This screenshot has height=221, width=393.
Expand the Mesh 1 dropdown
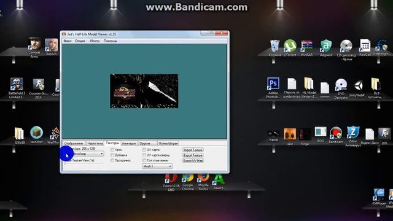tap(170, 166)
